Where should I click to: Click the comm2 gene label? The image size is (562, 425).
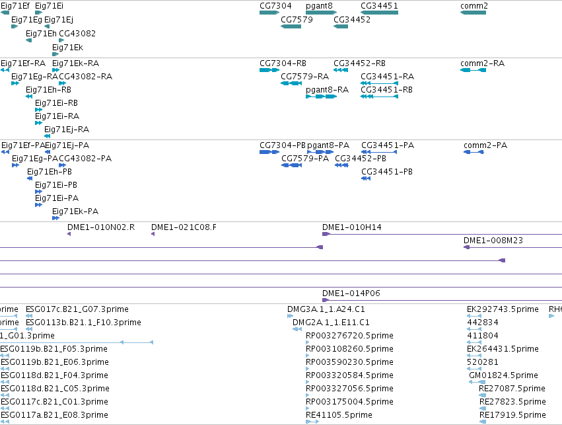click(x=474, y=6)
